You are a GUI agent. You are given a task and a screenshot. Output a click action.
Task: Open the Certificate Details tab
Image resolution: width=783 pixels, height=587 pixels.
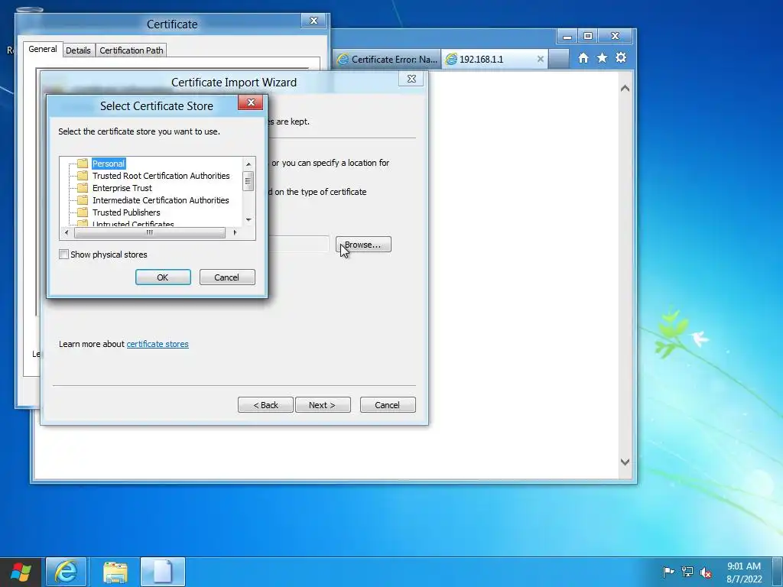click(79, 50)
